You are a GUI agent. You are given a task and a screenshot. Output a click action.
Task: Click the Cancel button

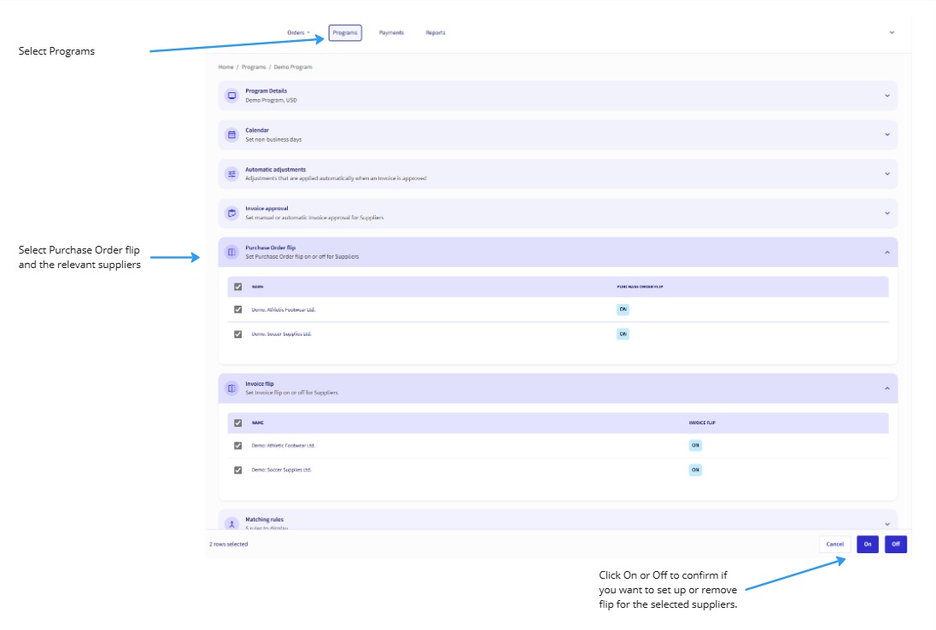[x=835, y=544]
